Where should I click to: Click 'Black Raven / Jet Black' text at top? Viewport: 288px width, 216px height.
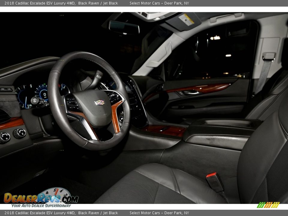coord(98,3)
